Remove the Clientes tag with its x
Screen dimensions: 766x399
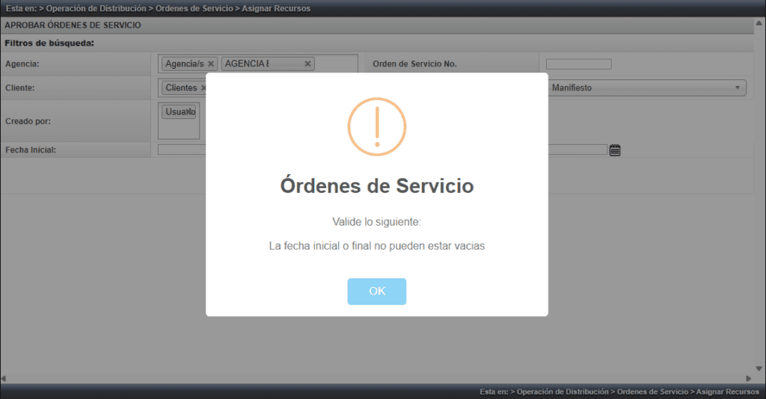click(x=203, y=88)
